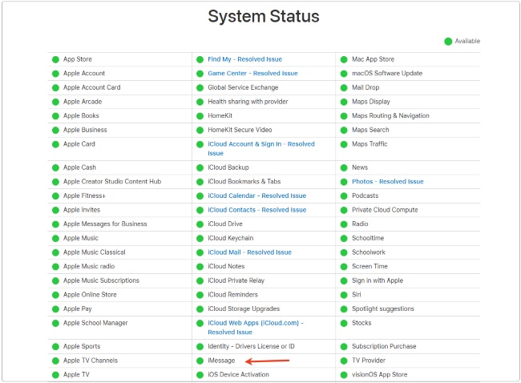Screen dimensions: 521x383
Task: Select the Spotlight suggestions entry
Action: click(x=383, y=308)
